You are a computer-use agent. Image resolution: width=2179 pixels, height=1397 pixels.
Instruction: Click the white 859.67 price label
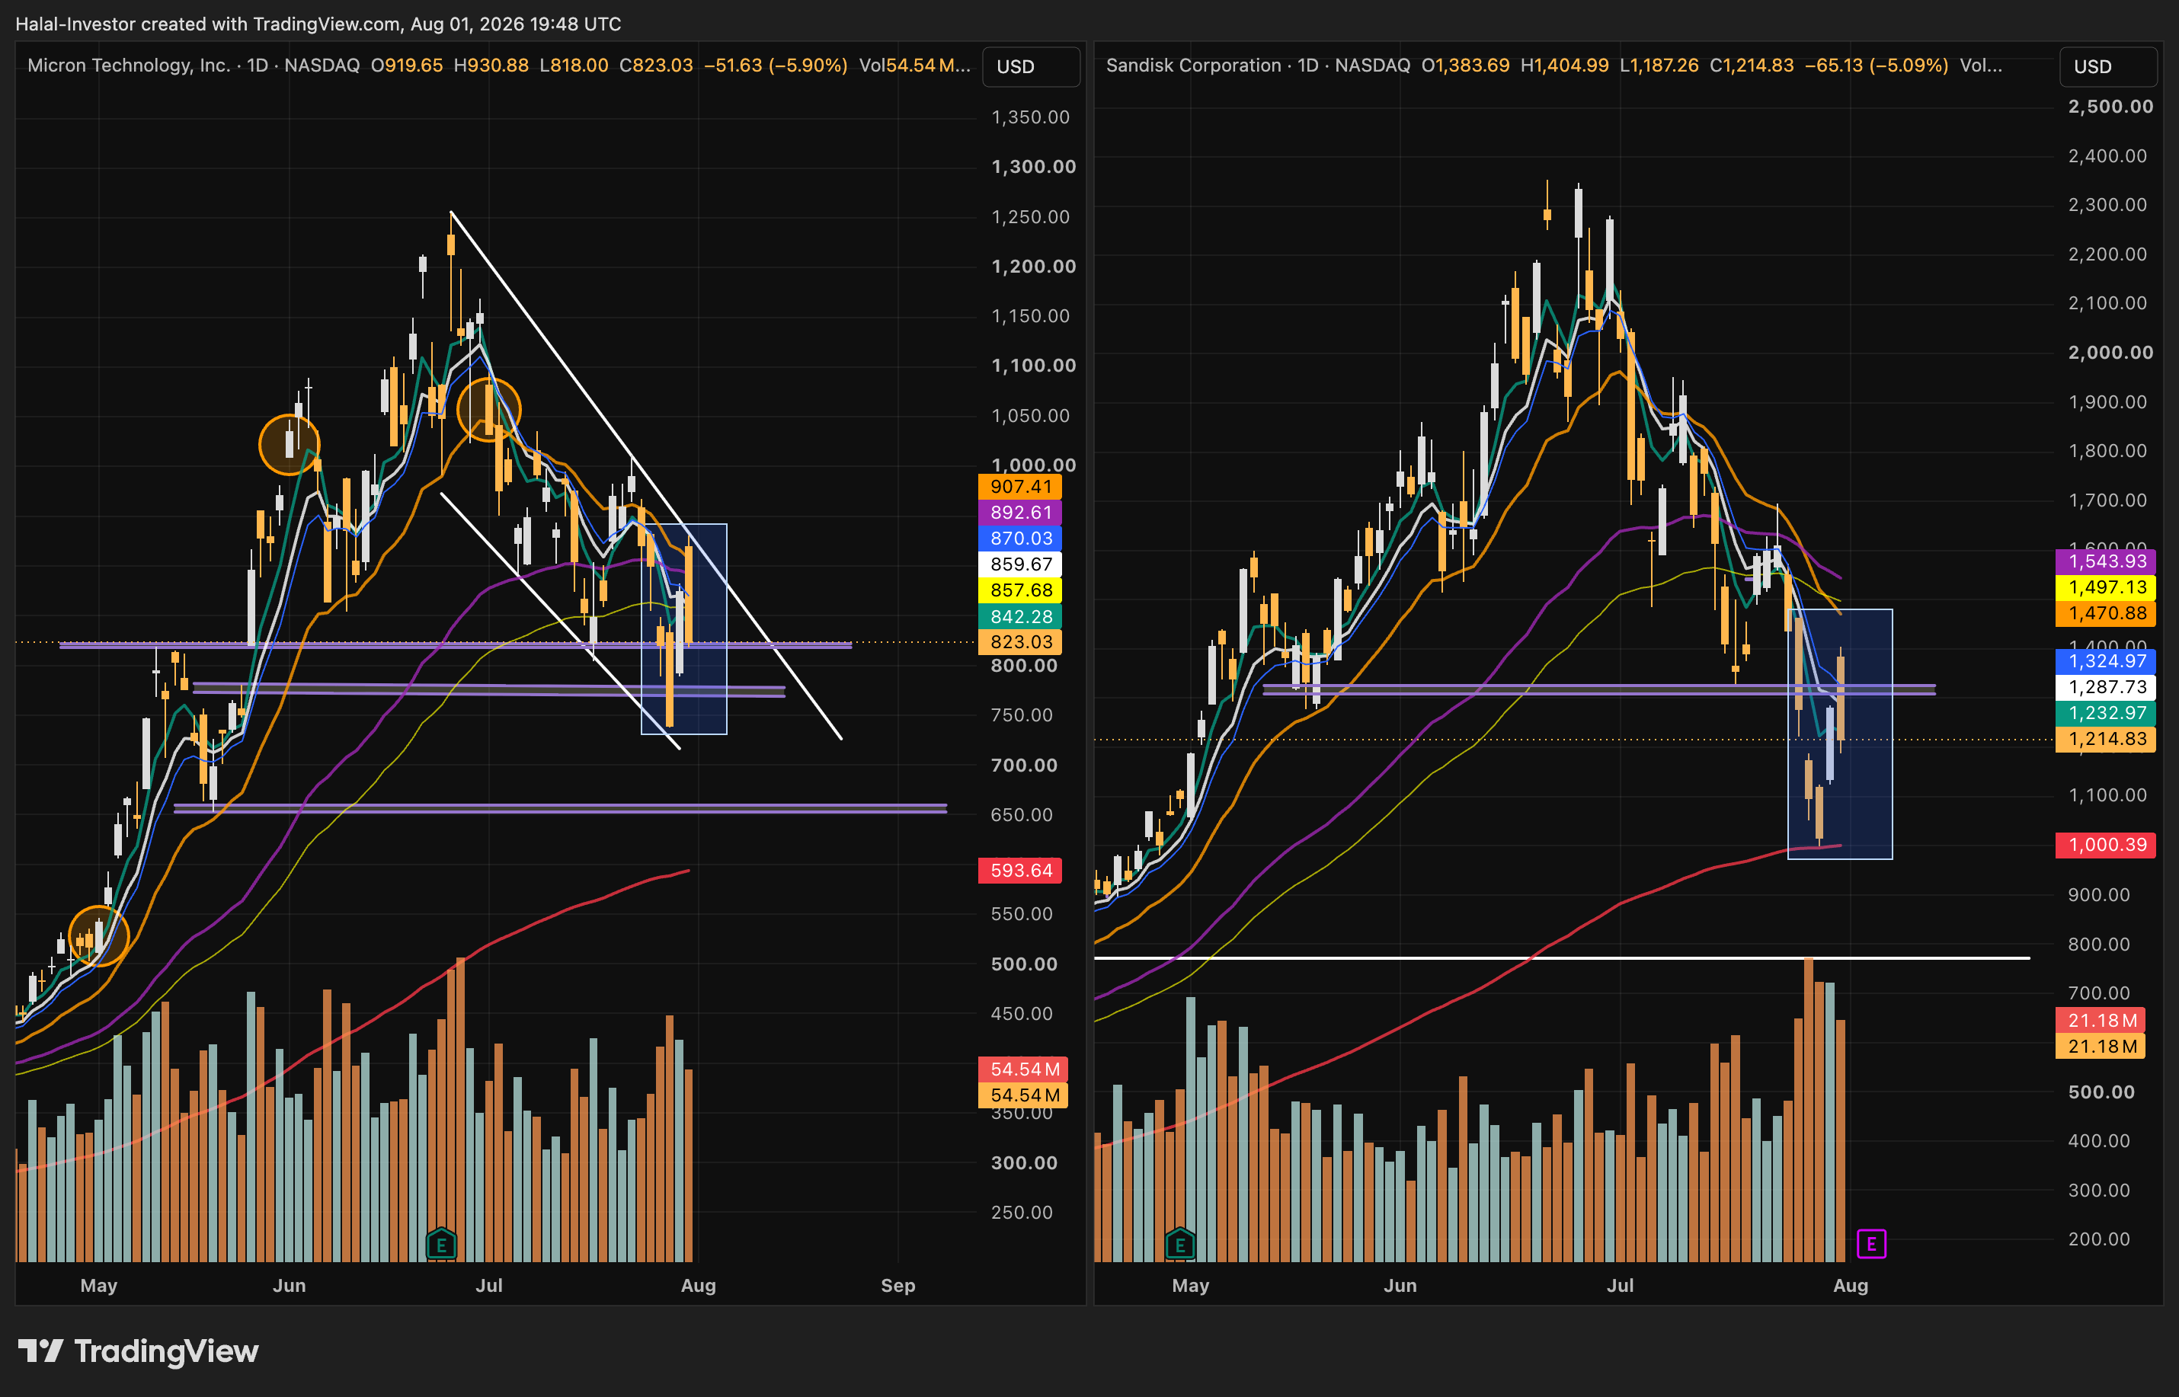pyautogui.click(x=1019, y=564)
